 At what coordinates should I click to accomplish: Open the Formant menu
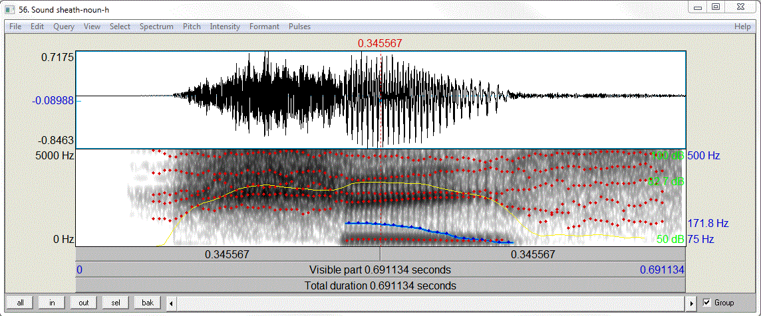(x=265, y=27)
